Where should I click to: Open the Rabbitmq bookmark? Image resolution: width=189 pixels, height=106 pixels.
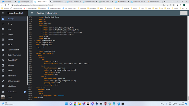coord(5,8)
